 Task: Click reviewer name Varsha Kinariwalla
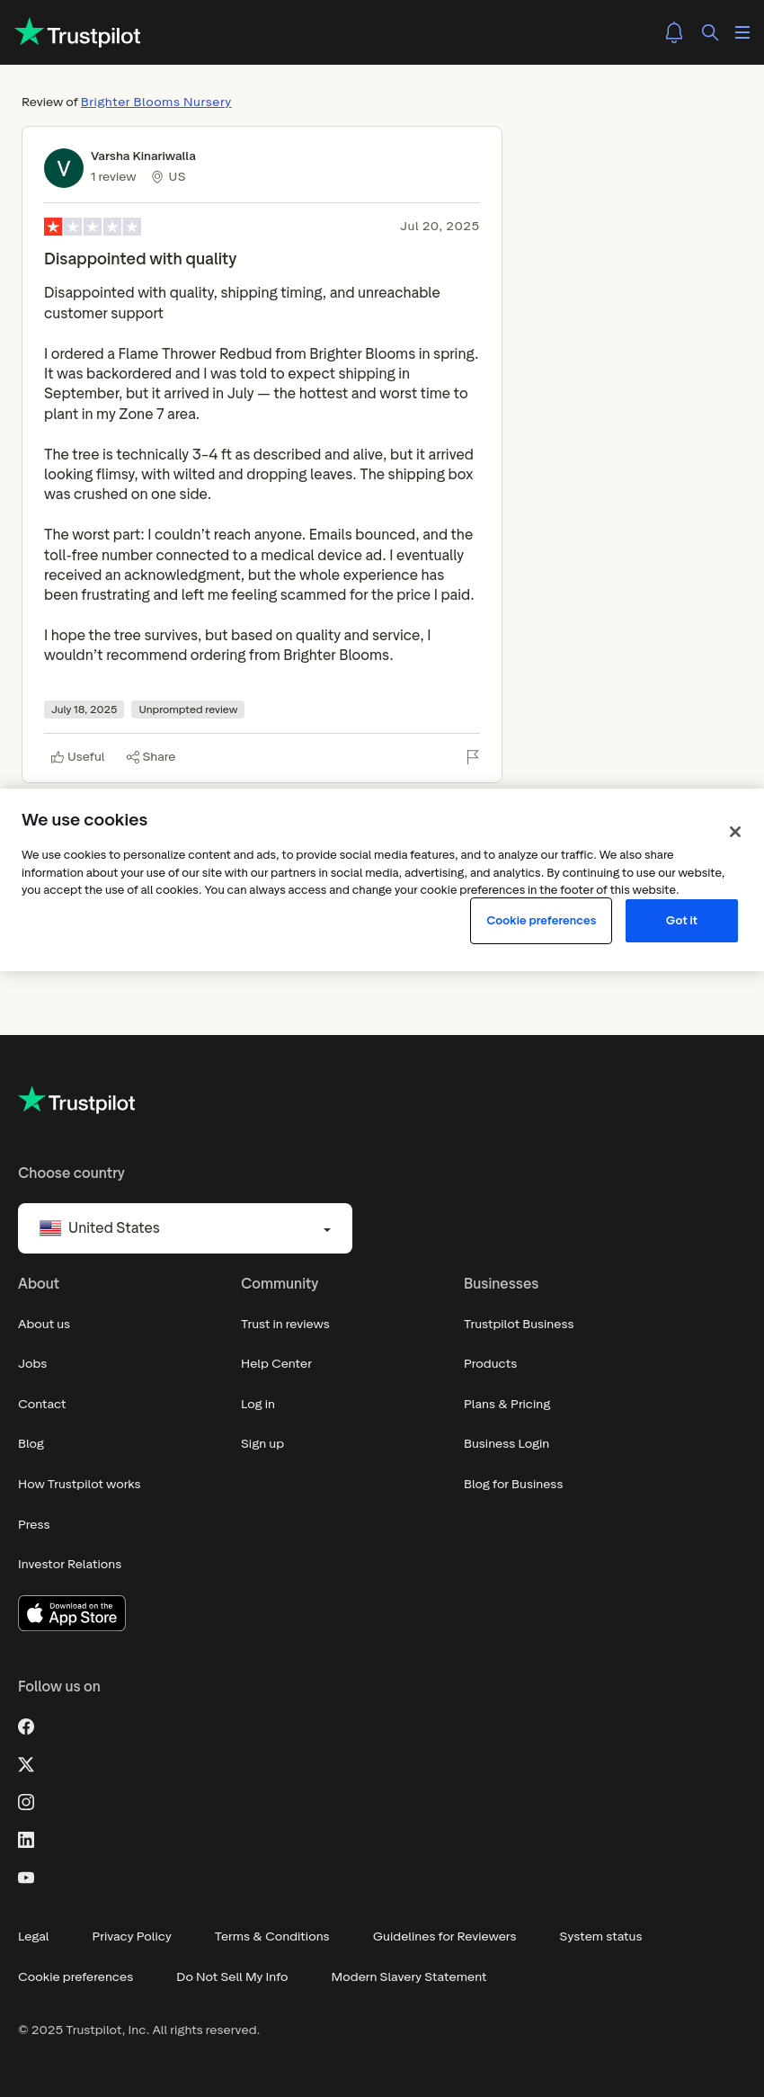143,156
